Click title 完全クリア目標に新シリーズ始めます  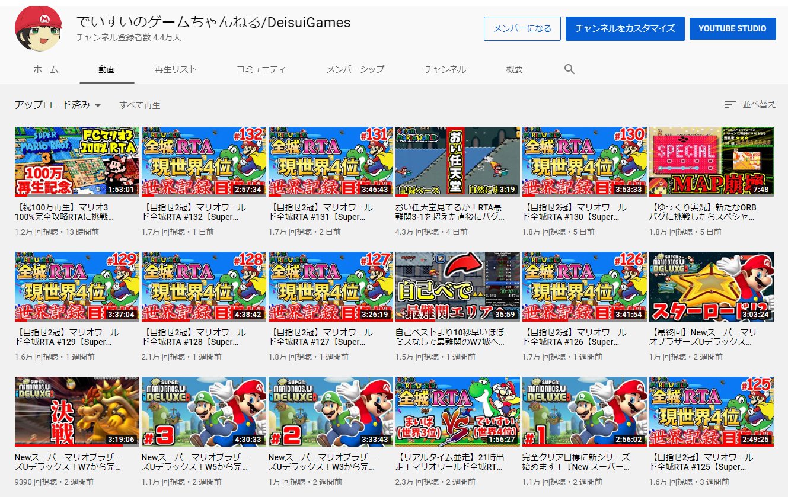tap(576, 463)
